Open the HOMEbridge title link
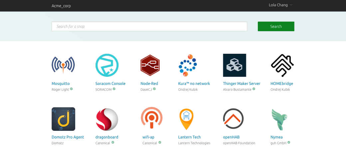This screenshot has height=168, width=346. click(282, 84)
